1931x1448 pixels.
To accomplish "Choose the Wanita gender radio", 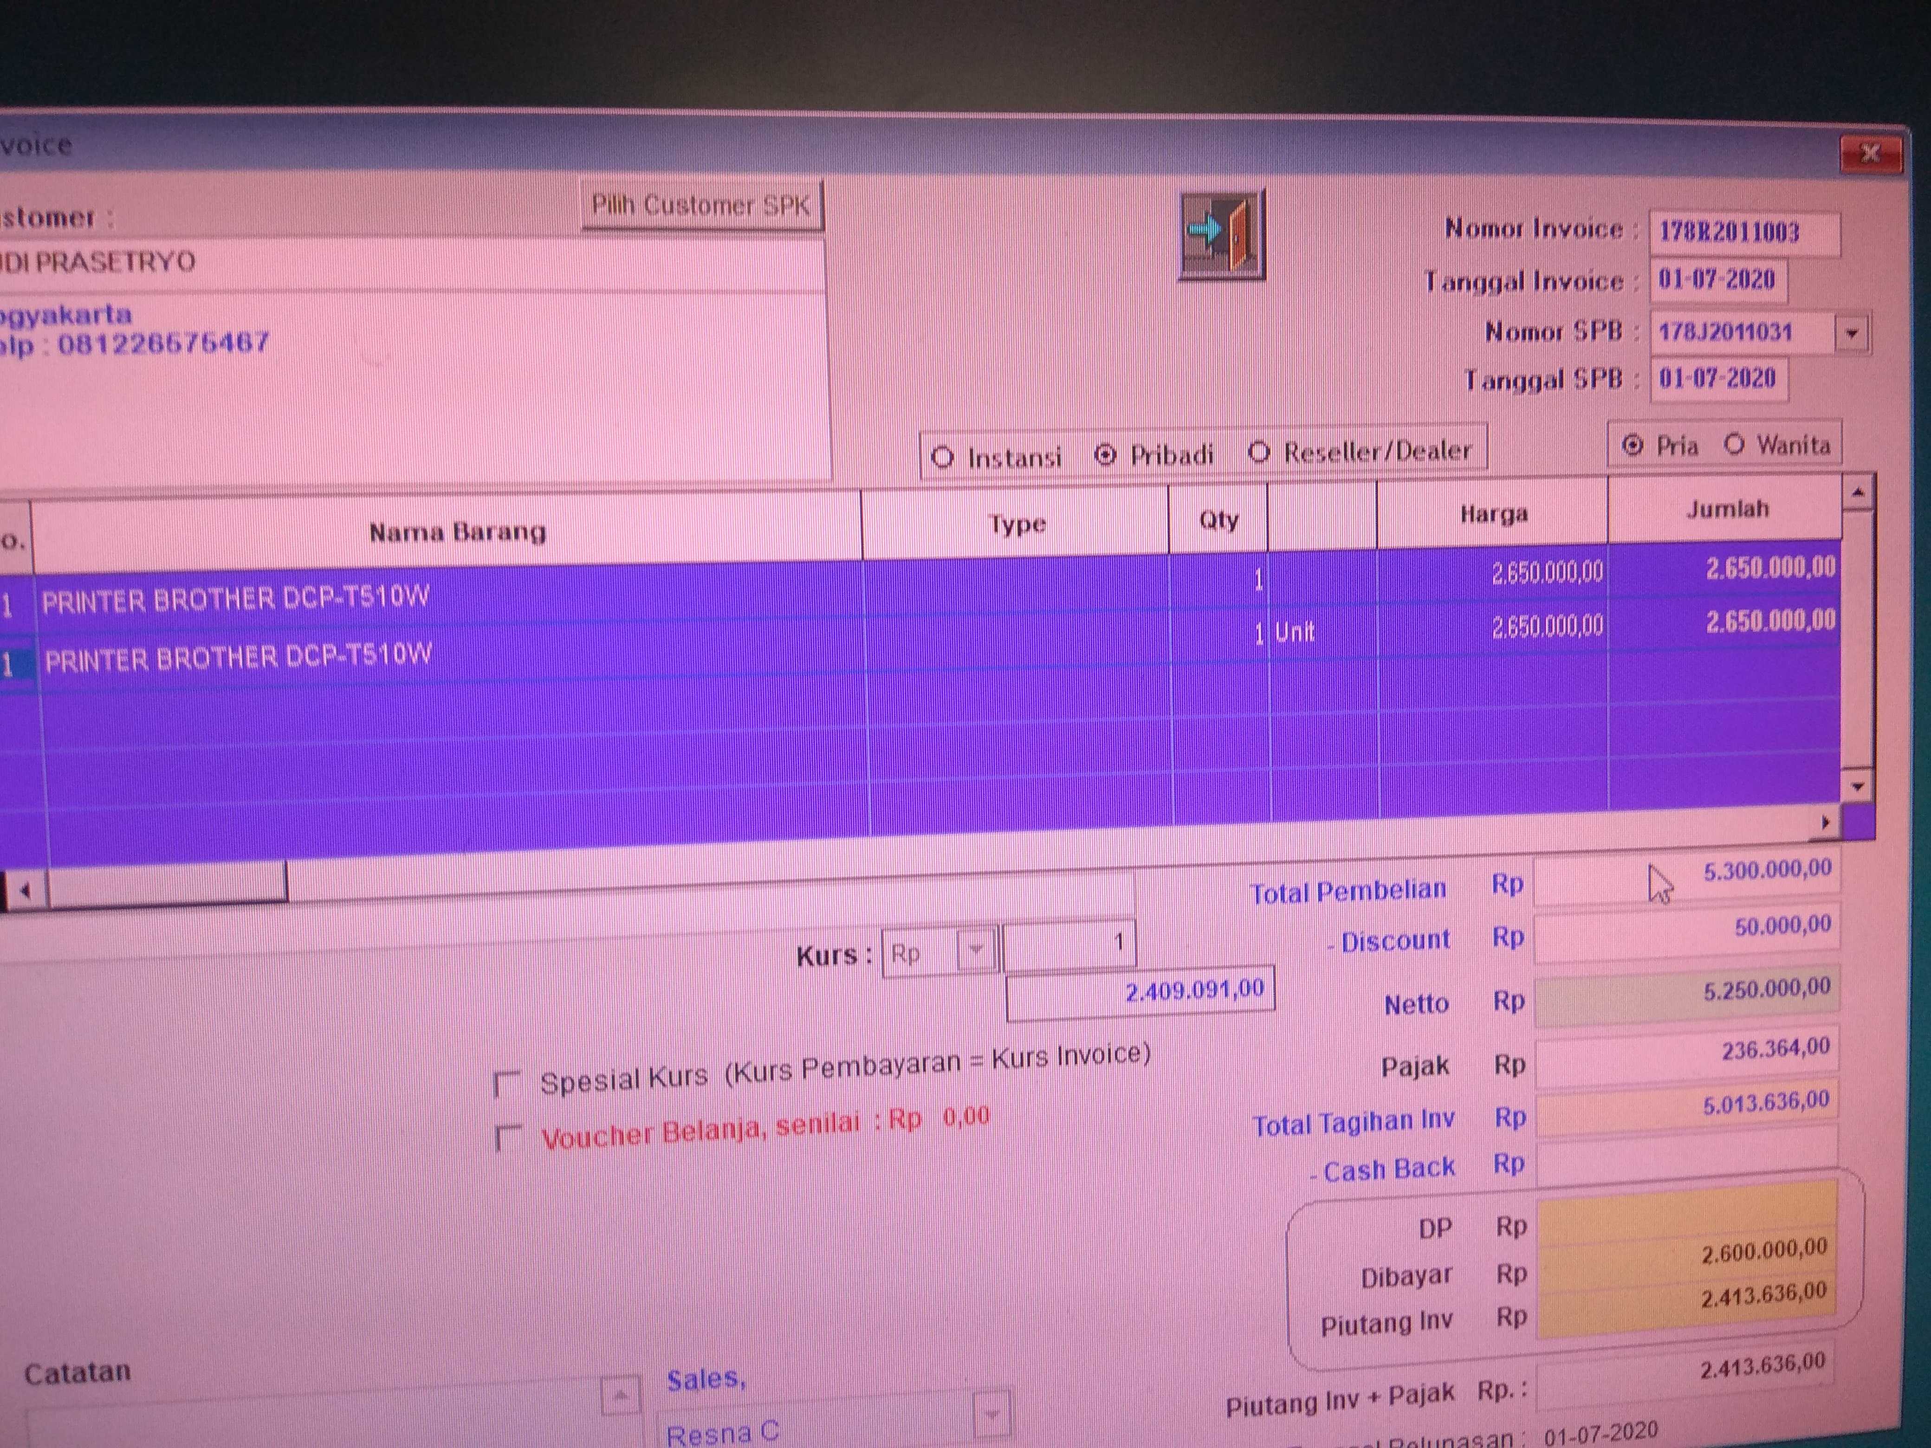I will (x=1734, y=444).
